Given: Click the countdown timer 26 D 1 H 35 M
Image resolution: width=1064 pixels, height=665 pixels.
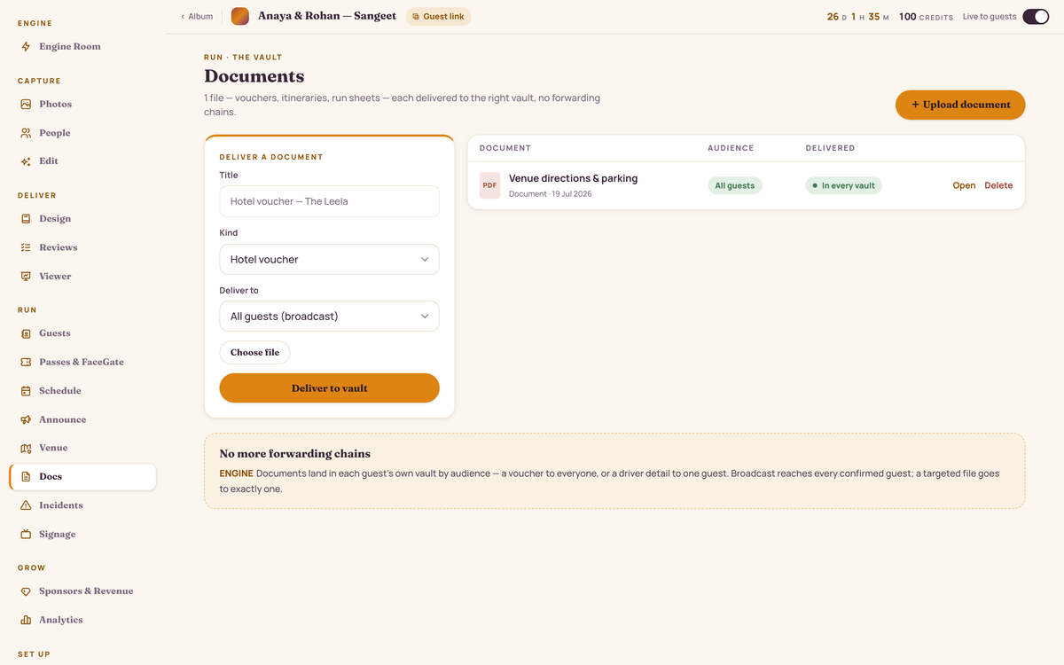Looking at the screenshot, I should click(x=857, y=17).
